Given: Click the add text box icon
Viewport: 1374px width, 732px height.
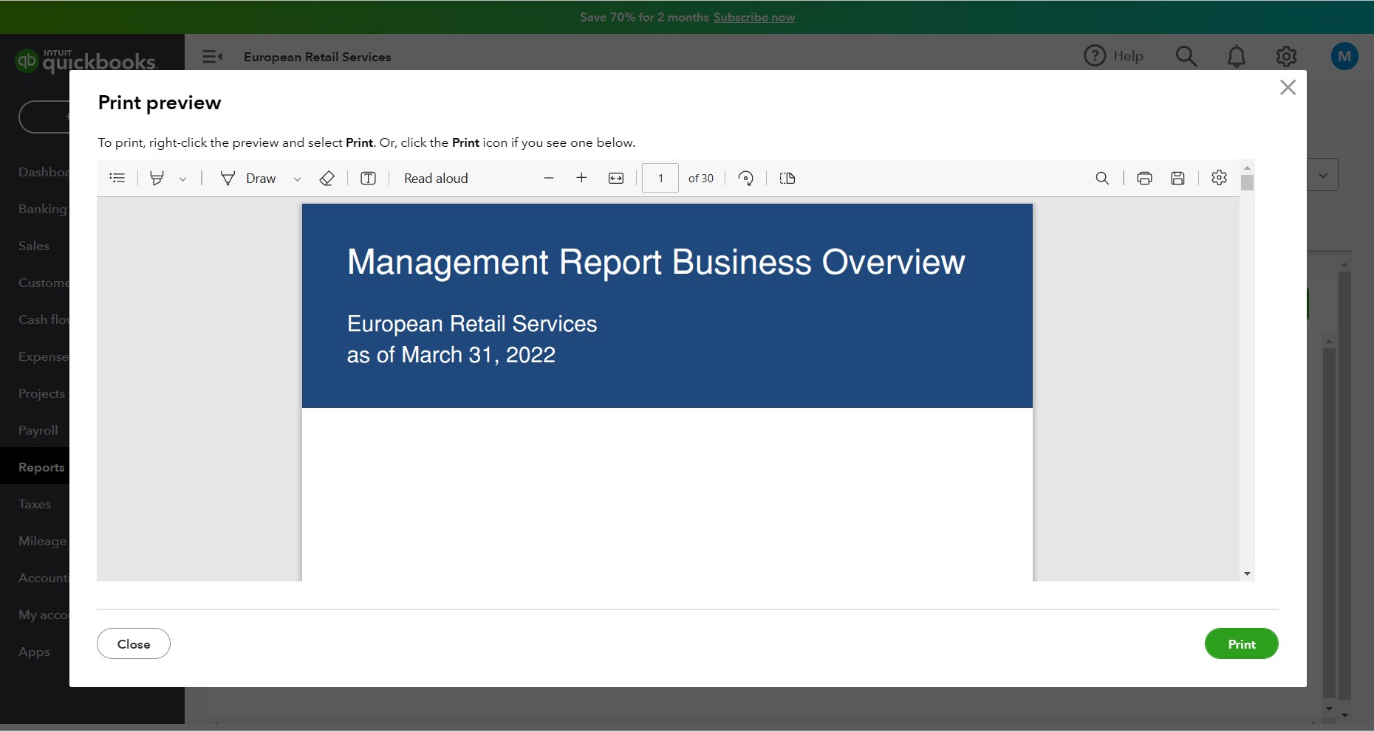Looking at the screenshot, I should (368, 178).
